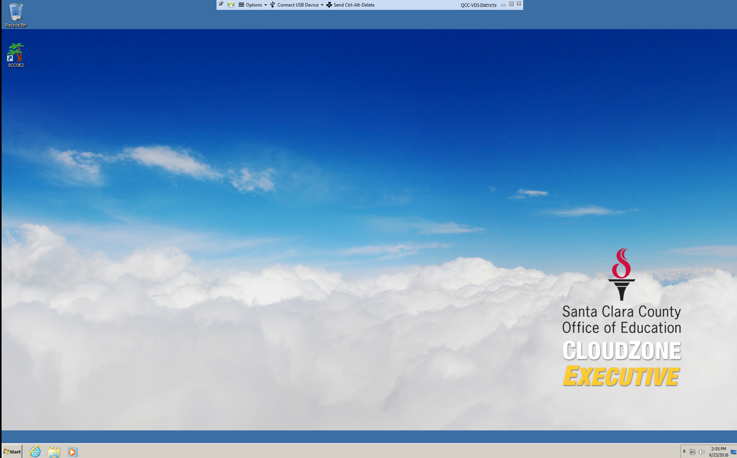The image size is (737, 458).
Task: Click the QCC-VDI-Districts session title
Action: 478,5
